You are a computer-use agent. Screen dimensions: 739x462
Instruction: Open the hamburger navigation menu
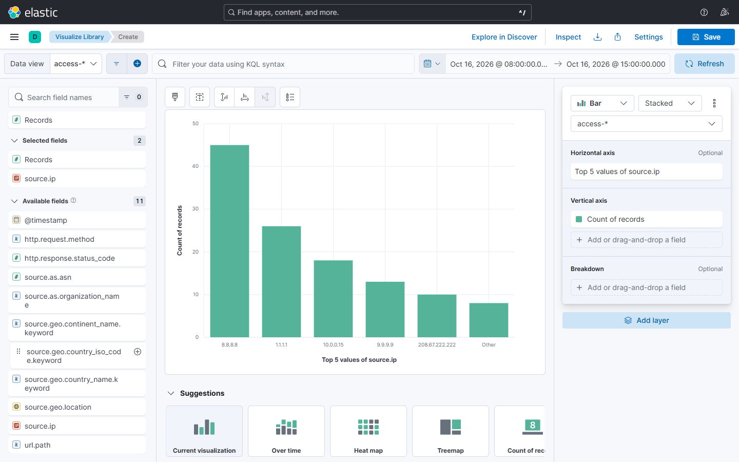tap(14, 37)
